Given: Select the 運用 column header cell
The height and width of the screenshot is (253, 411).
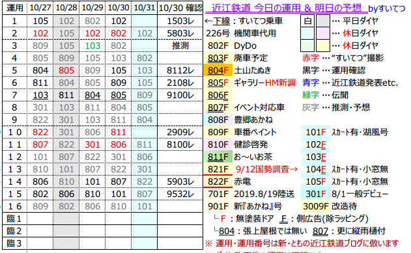Looking at the screenshot, I should coord(15,8).
